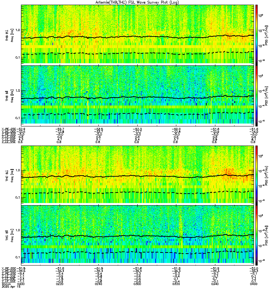Viewport: 271px width, 289px height.
Task: Click the 'THB B∥ freq [Hz]' axis label
Action: [x=9, y=96]
